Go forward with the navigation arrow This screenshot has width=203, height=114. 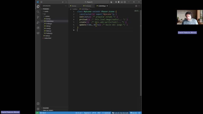coord(66,2)
